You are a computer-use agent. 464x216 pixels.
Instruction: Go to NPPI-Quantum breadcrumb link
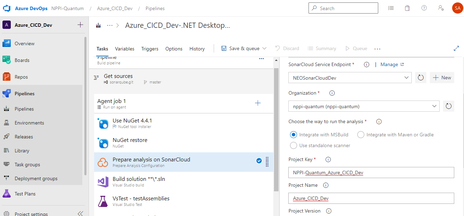tap(67, 8)
